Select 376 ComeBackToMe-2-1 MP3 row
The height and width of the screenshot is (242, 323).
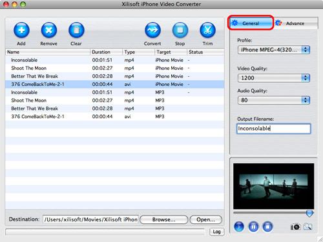[x=115, y=117]
